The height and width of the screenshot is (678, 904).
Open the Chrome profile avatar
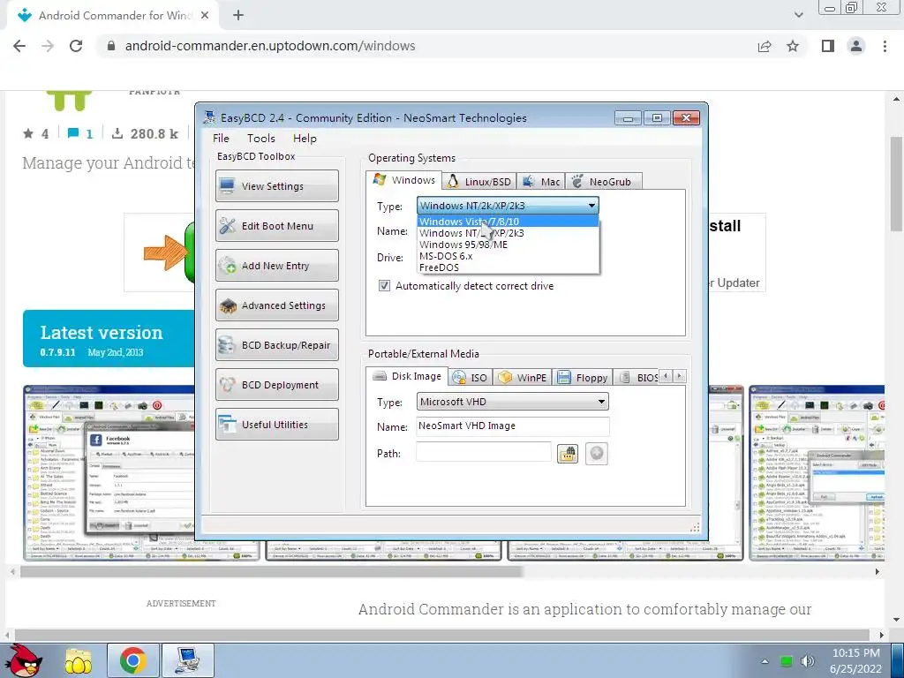[x=856, y=46]
